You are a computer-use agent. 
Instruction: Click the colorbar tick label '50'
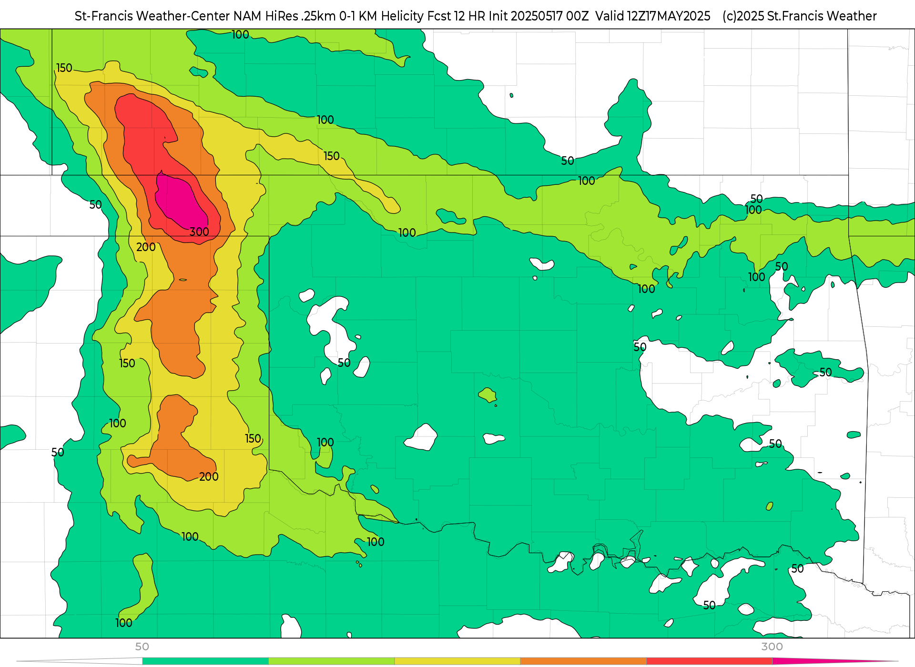pos(142,647)
